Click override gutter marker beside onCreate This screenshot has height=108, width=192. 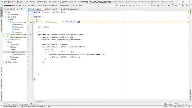point(31,34)
